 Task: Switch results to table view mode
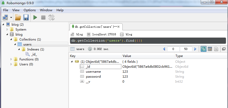pos(210,49)
